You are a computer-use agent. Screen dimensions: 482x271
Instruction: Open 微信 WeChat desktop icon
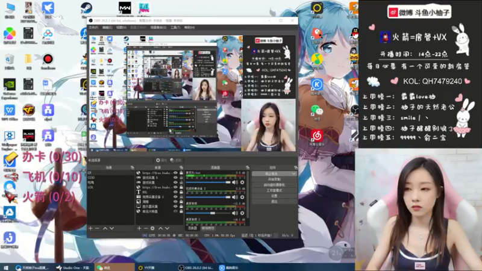pyautogui.click(x=317, y=113)
